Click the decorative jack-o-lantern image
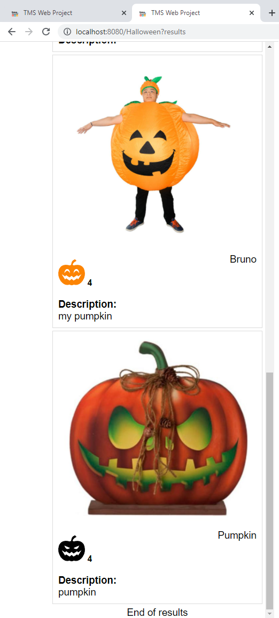The width and height of the screenshot is (279, 618). [x=158, y=428]
